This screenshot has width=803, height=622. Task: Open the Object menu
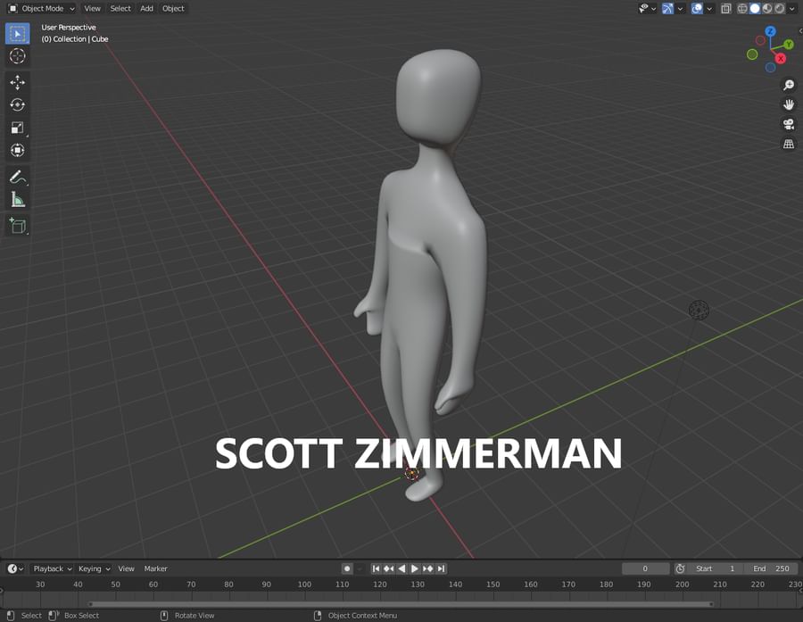click(x=173, y=9)
